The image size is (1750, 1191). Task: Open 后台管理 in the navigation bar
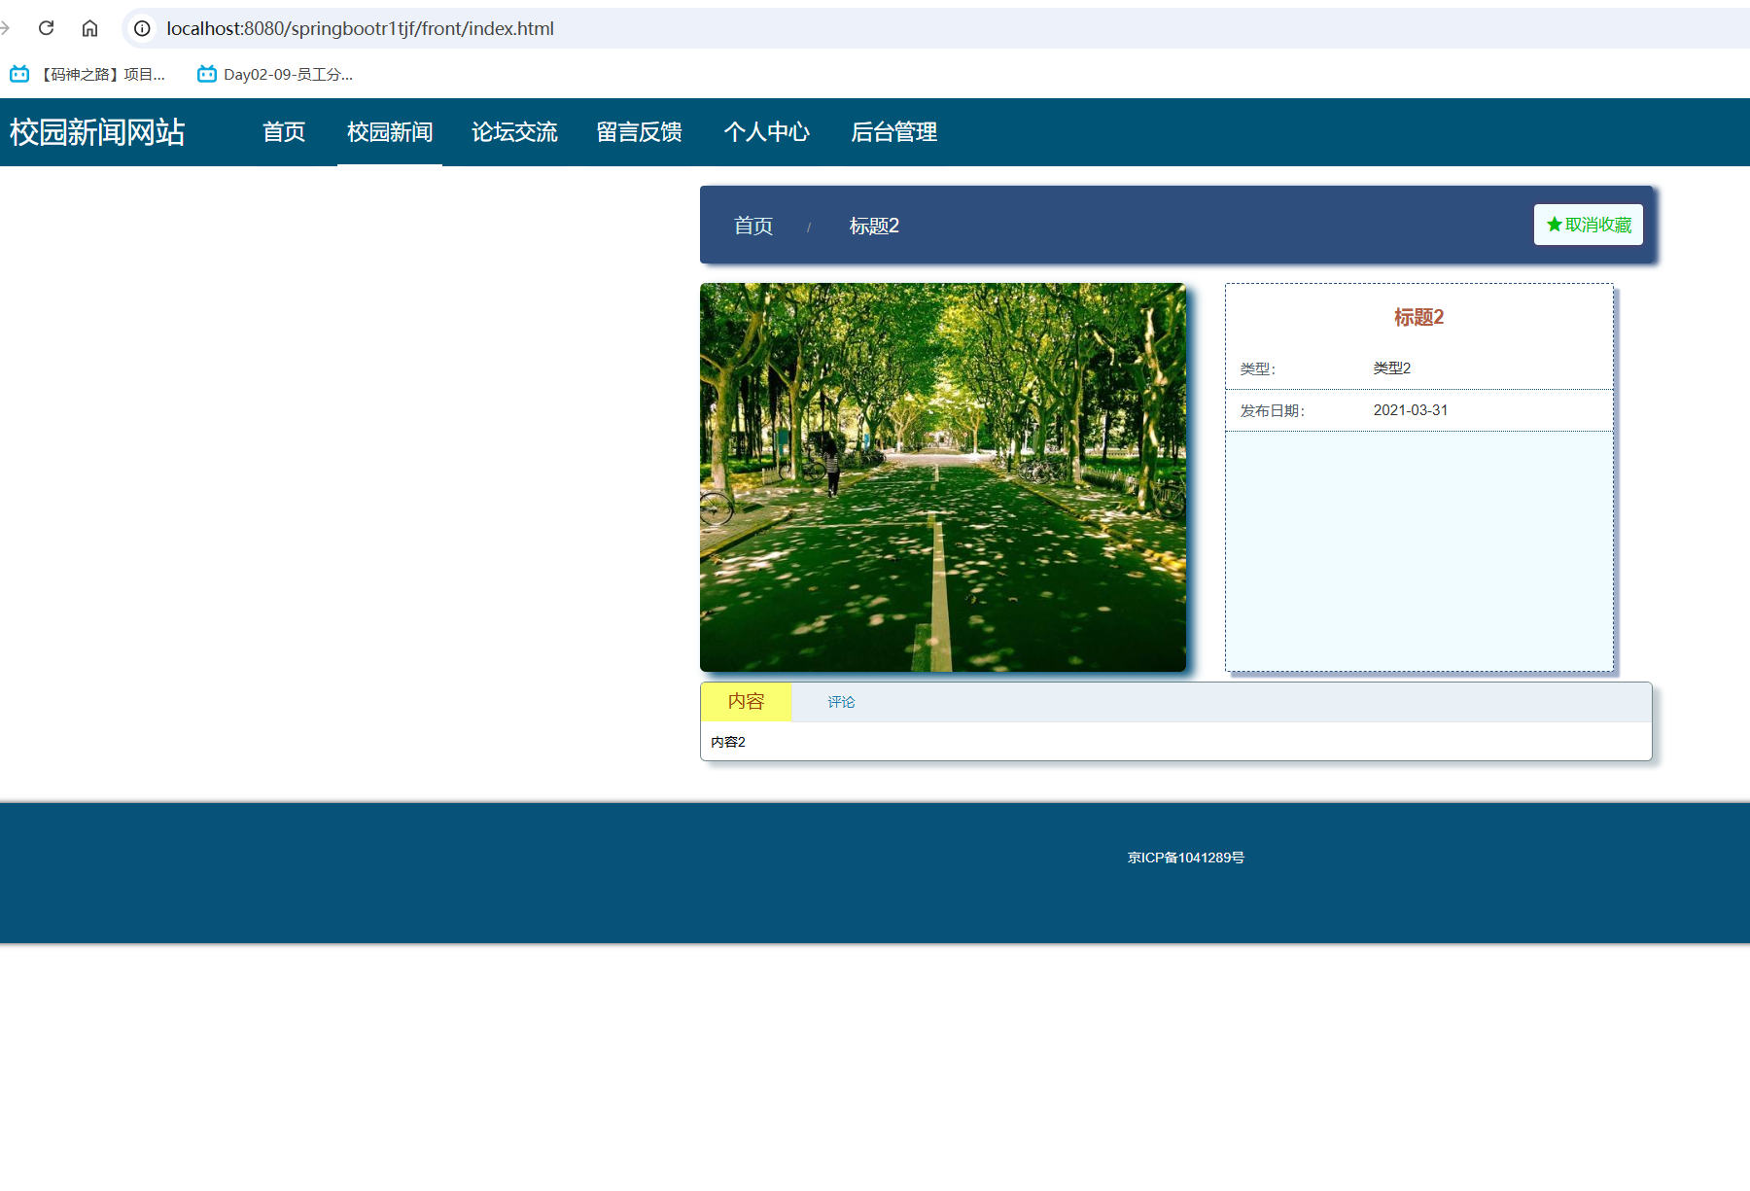pyautogui.click(x=893, y=132)
